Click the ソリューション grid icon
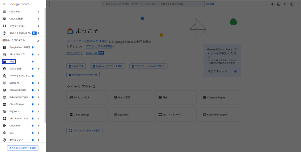 point(4,26)
